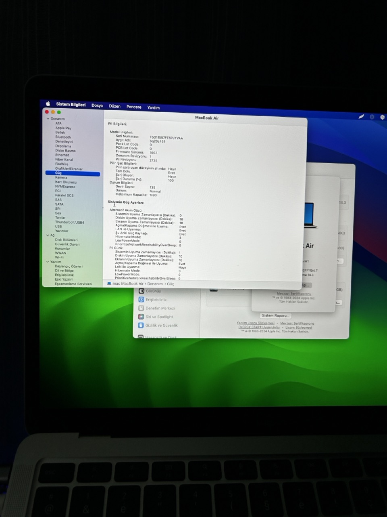The height and width of the screenshot is (517, 387).
Task: Open the Apple menu
Action: 48,104
